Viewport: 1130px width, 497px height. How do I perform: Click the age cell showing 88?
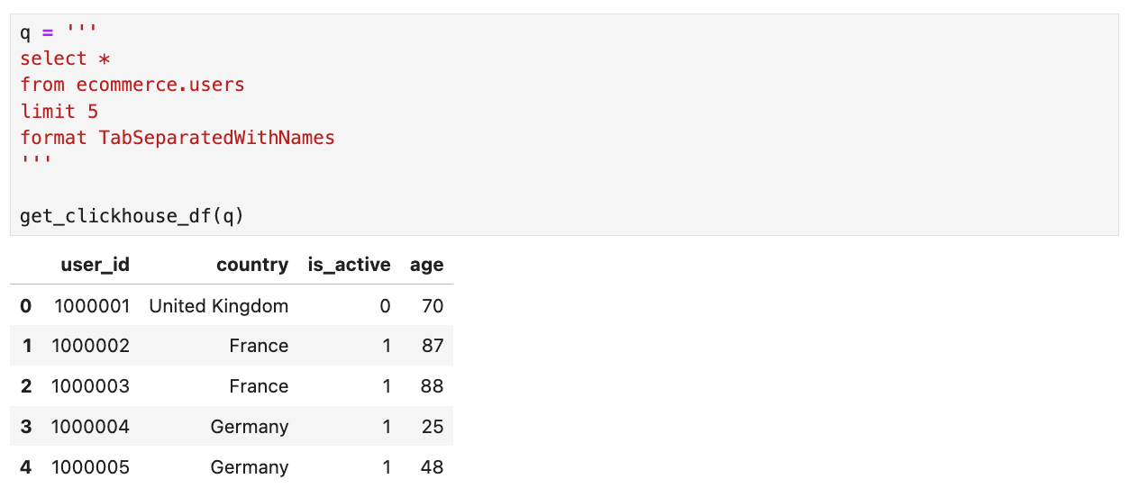pyautogui.click(x=433, y=386)
